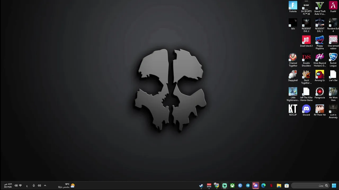Screen dimensions: 339x190
Task: Select the Grand Theft Auto V shortcut
Action: coord(320,8)
